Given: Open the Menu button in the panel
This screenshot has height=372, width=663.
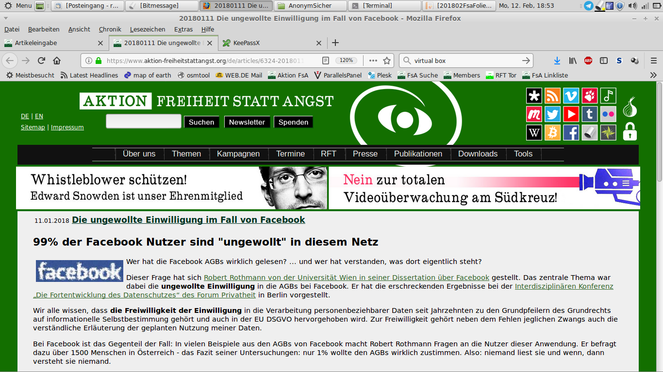Looking at the screenshot, I should click(x=18, y=6).
